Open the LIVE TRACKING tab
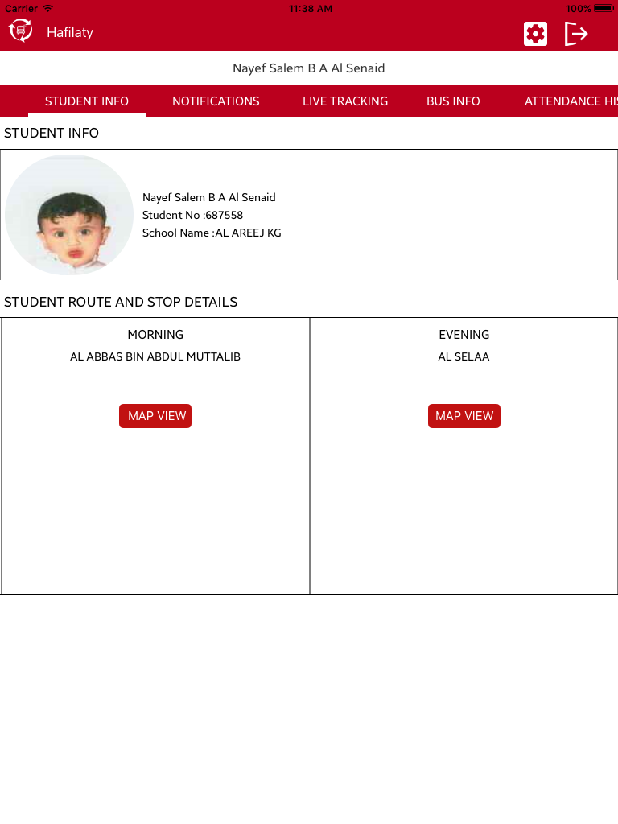 [345, 101]
